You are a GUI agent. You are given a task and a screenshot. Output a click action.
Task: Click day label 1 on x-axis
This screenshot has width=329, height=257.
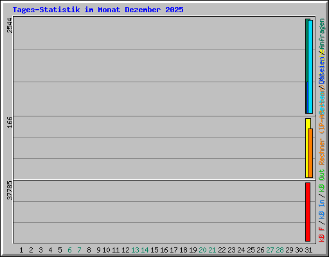click(21, 250)
